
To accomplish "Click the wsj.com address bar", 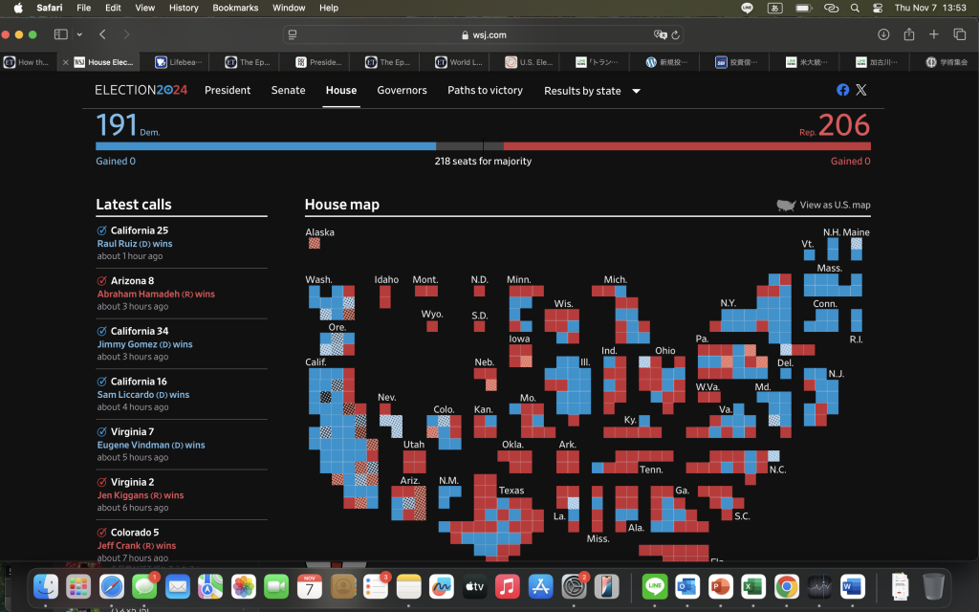I will (489, 34).
